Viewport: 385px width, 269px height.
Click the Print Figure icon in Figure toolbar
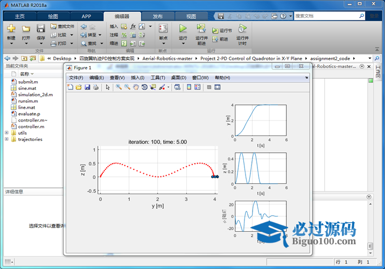tap(95, 87)
